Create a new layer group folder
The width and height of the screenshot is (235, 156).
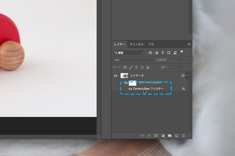tap(170, 136)
